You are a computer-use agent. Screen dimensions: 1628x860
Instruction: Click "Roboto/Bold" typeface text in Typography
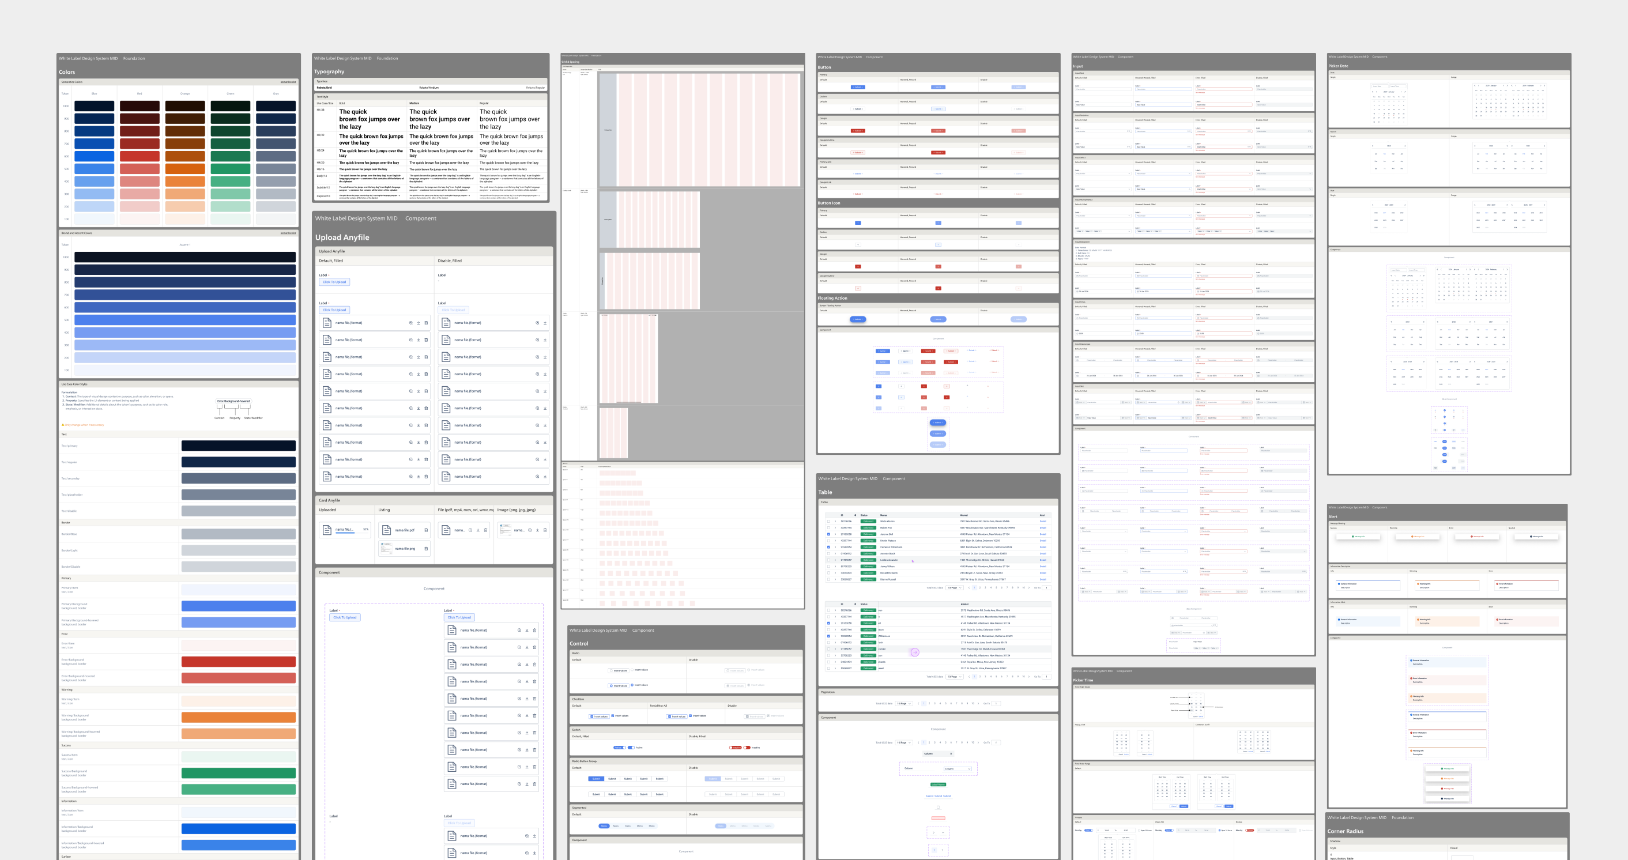click(324, 88)
